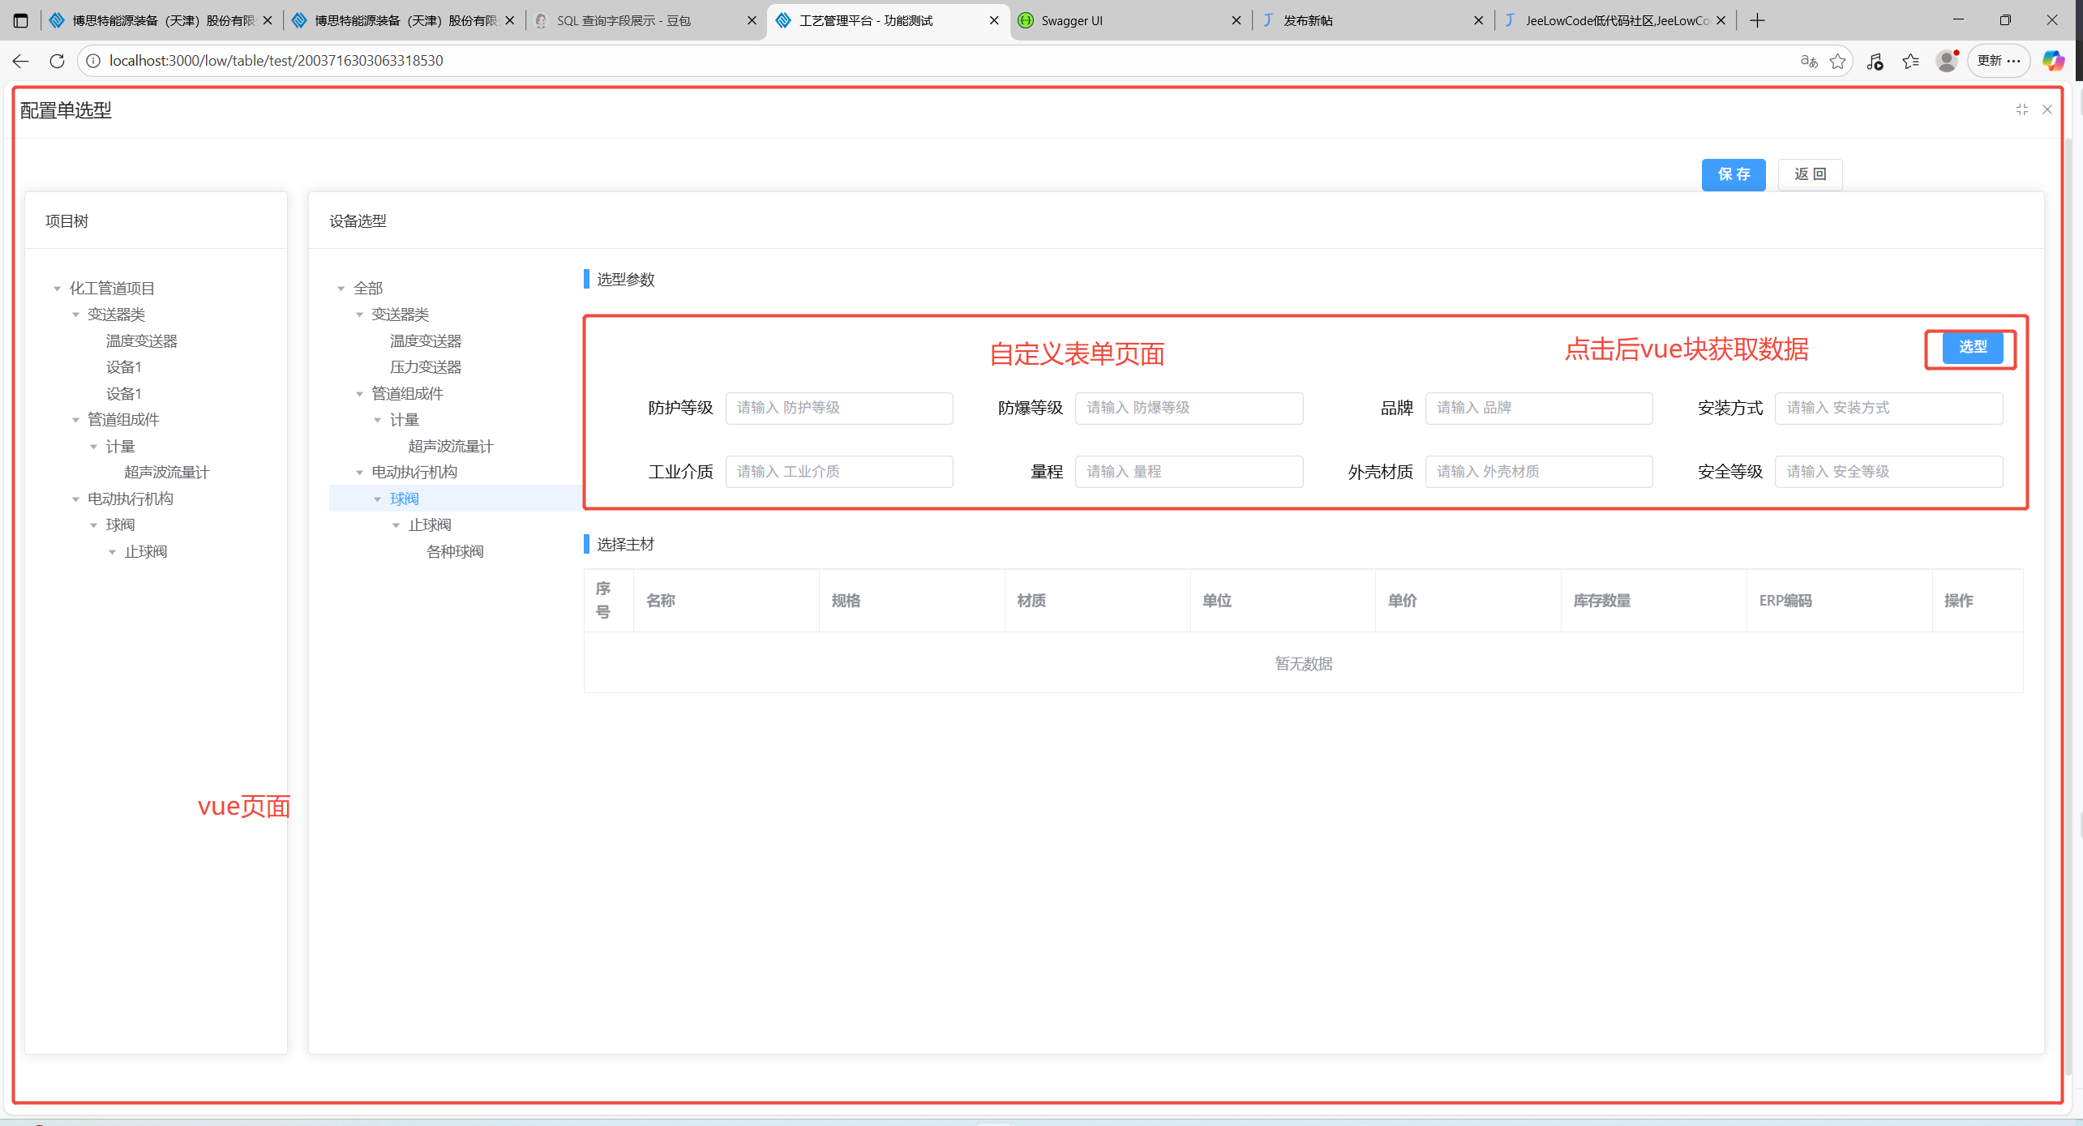Screen dimensions: 2083x1126
Task: Open a new browser tab
Action: tap(1757, 20)
